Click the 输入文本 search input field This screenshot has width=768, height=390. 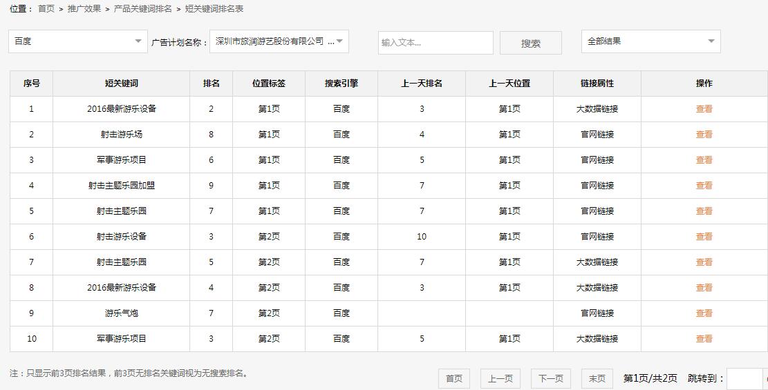[435, 43]
